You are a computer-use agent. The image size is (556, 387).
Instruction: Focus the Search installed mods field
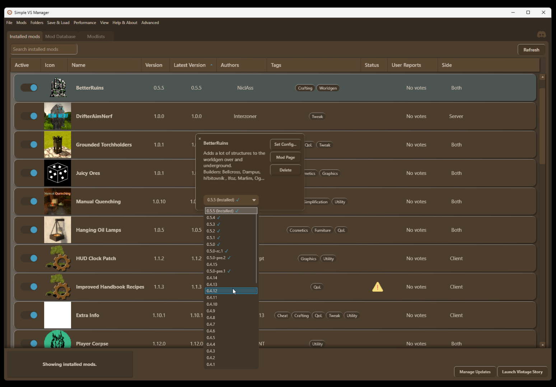pos(44,49)
